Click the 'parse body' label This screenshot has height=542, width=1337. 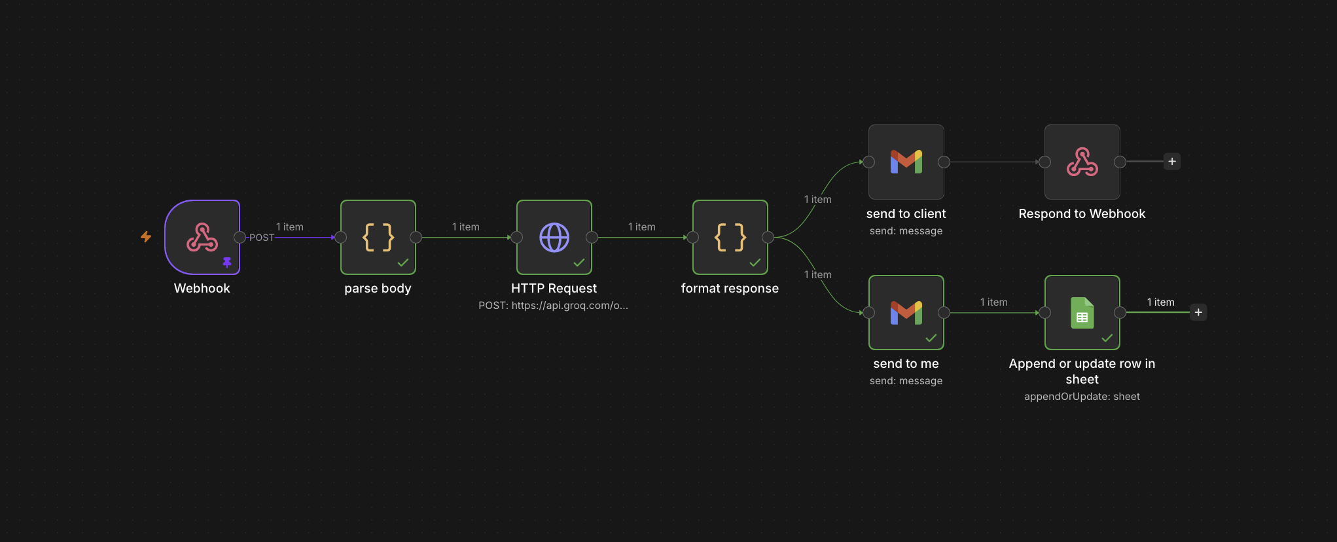click(378, 289)
